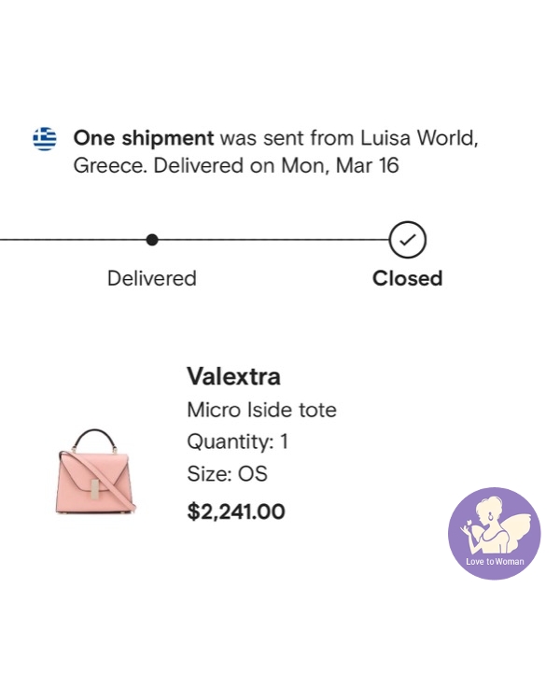
Task: Click the Valextra brand name
Action: 233,376
